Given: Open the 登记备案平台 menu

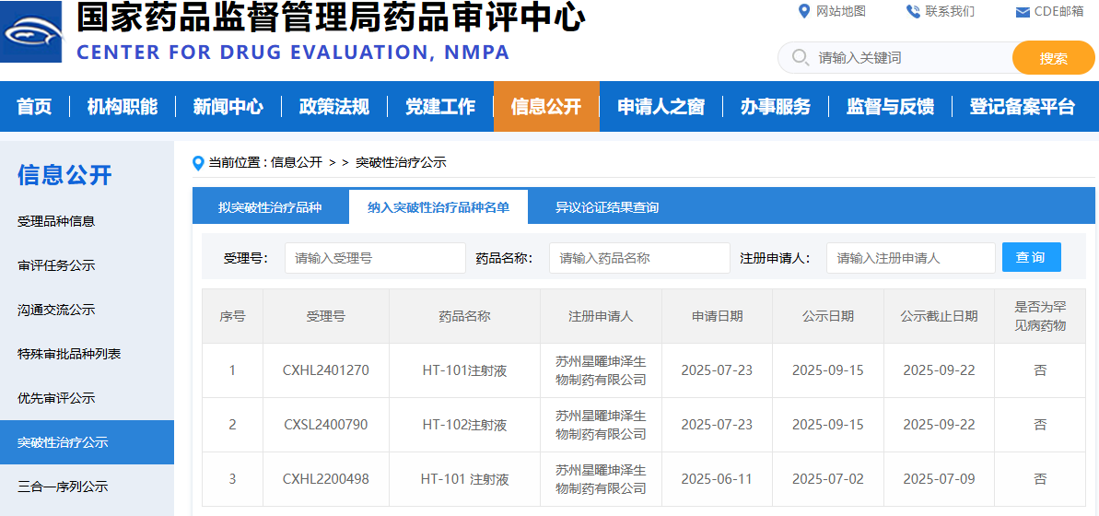Looking at the screenshot, I should pyautogui.click(x=1022, y=107).
